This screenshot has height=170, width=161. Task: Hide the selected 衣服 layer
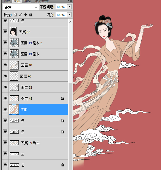[x=5, y=109]
